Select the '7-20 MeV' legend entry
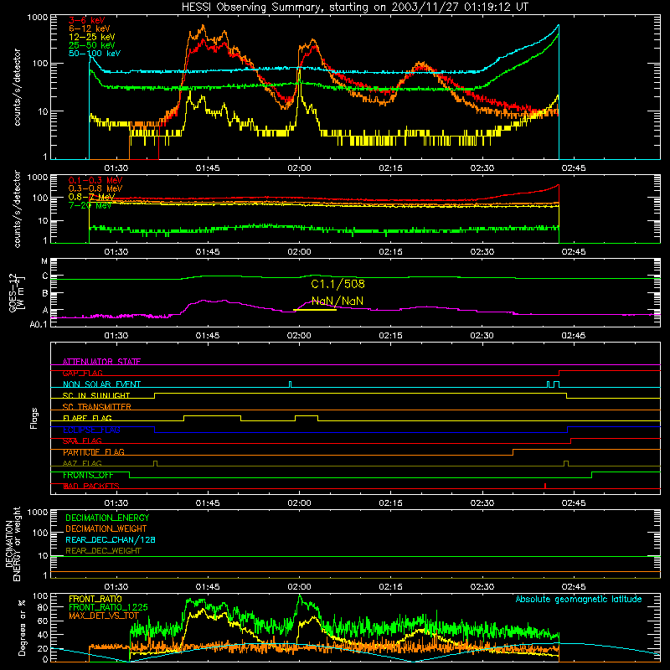This screenshot has height=670, width=670. (x=90, y=205)
